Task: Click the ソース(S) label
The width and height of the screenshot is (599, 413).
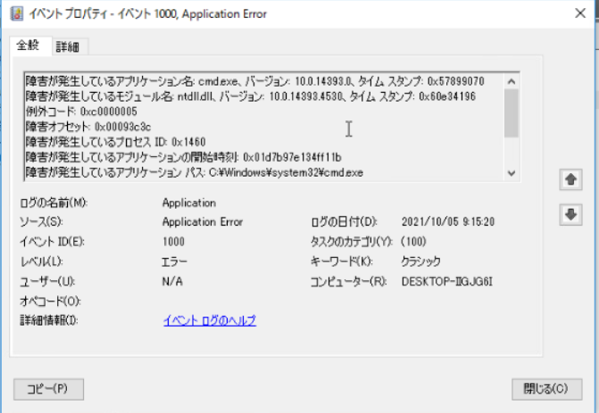Action: 41,222
